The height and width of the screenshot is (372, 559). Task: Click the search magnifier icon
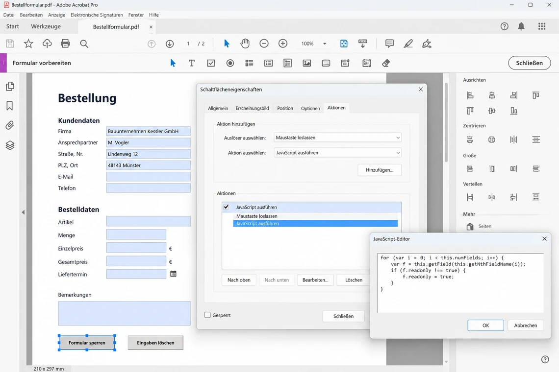click(84, 44)
